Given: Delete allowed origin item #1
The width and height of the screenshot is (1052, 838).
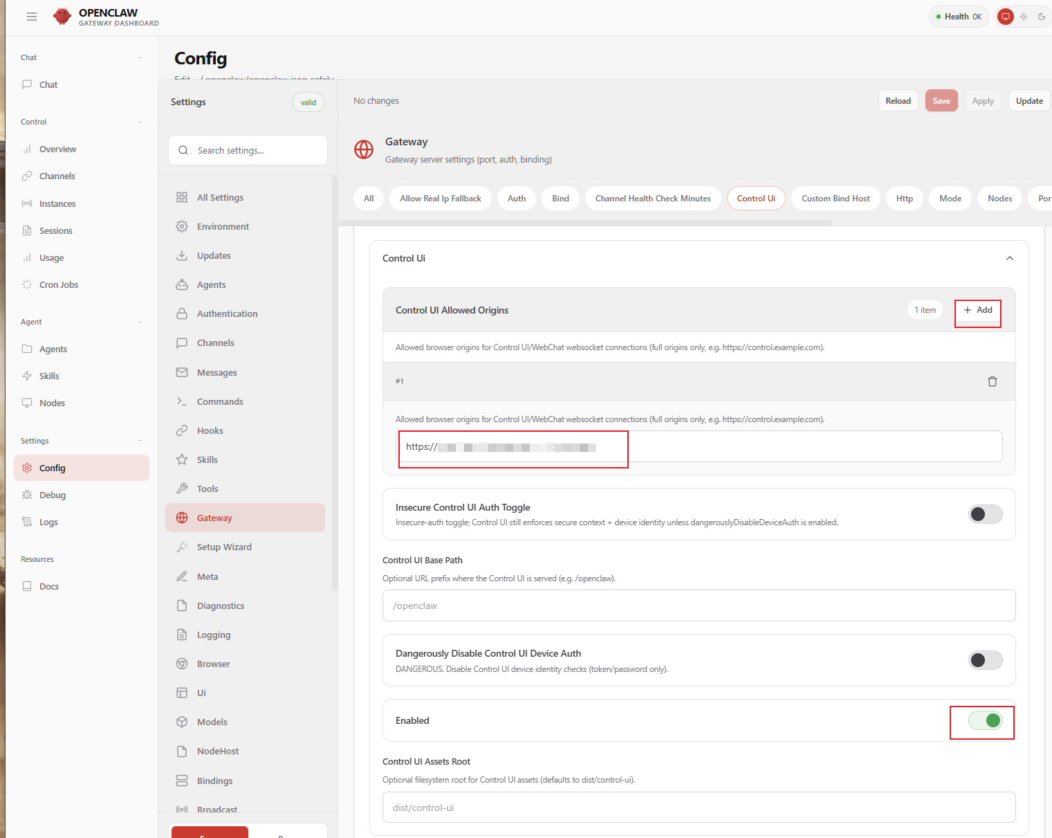Looking at the screenshot, I should pyautogui.click(x=992, y=381).
